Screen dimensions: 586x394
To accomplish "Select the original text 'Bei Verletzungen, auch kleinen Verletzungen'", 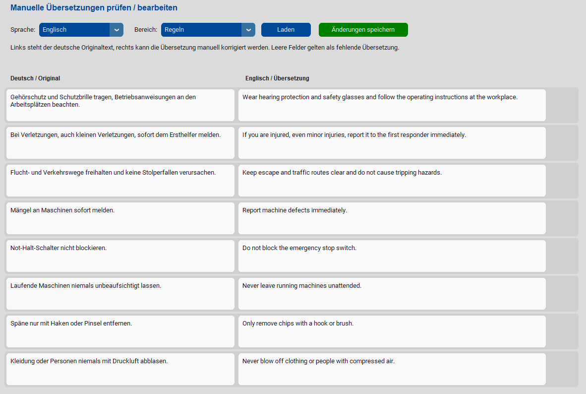I will point(120,143).
